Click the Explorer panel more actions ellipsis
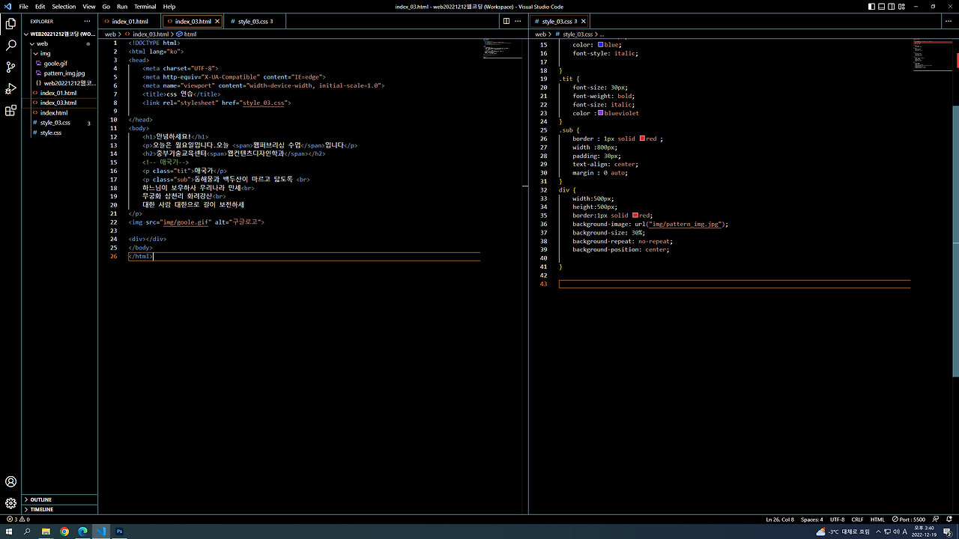The image size is (959, 539). (88, 22)
